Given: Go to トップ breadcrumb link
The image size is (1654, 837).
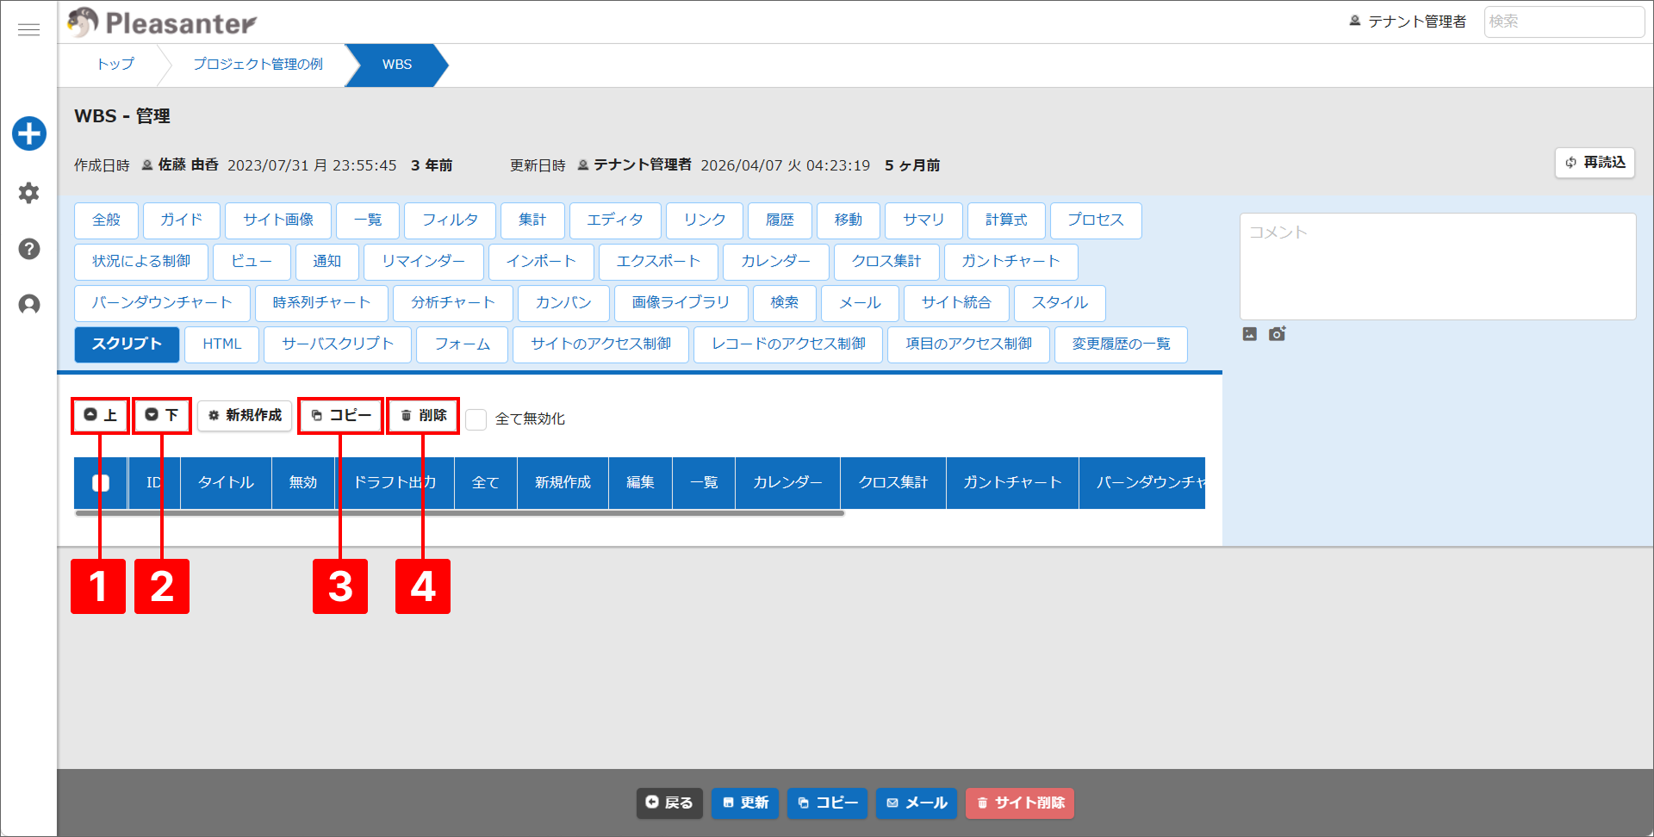Looking at the screenshot, I should click(115, 65).
